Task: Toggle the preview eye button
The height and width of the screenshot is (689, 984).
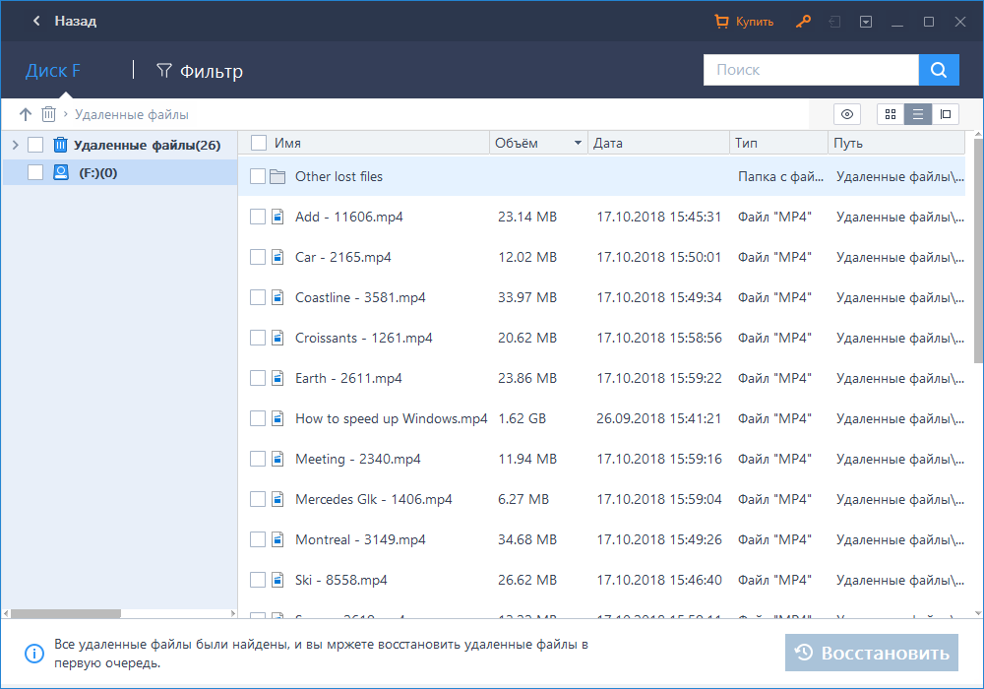Action: pyautogui.click(x=847, y=114)
